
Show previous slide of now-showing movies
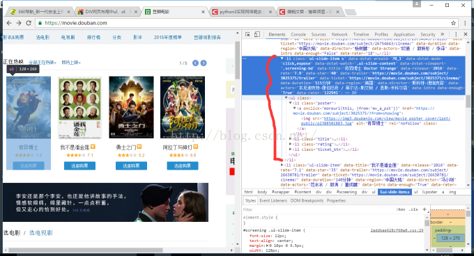pos(196,63)
